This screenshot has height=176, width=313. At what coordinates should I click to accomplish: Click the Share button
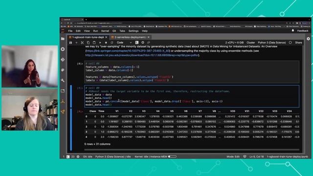pyautogui.click(x=299, y=43)
